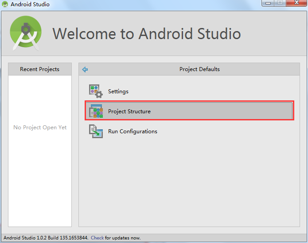The width and height of the screenshot is (308, 243).
Task: Click the Settings gear-and-squares icon
Action: coord(96,91)
